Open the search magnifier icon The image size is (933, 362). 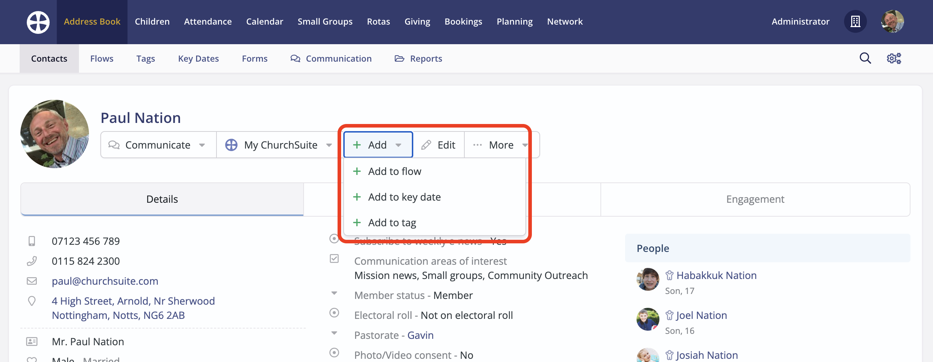(865, 58)
